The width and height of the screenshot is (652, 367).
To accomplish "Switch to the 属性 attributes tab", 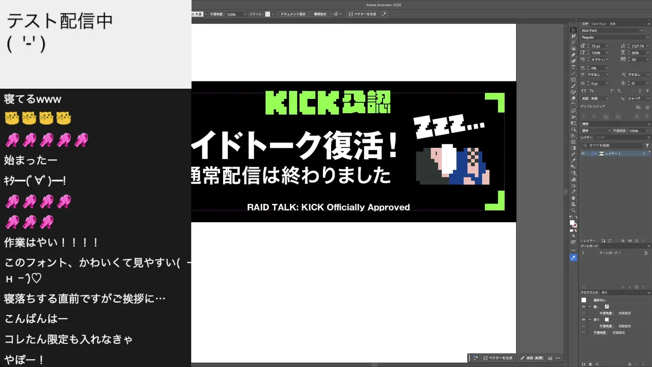I will coord(605,293).
